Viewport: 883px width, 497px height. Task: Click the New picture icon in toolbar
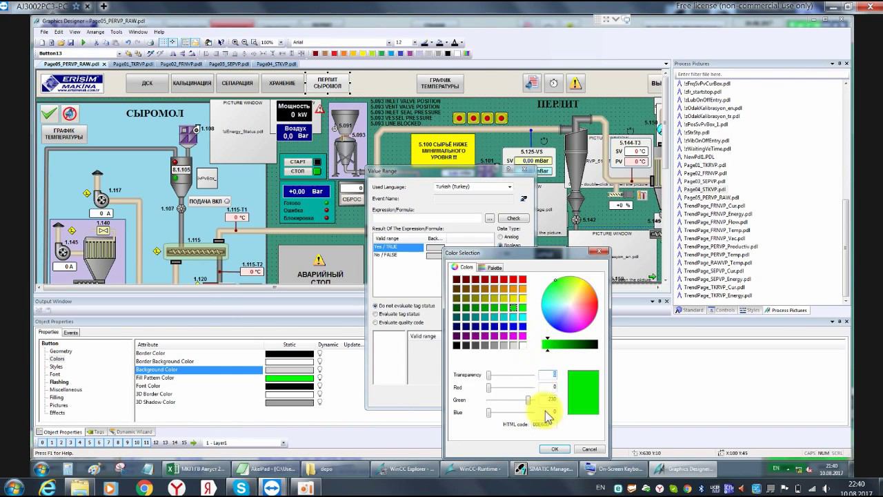pos(43,42)
